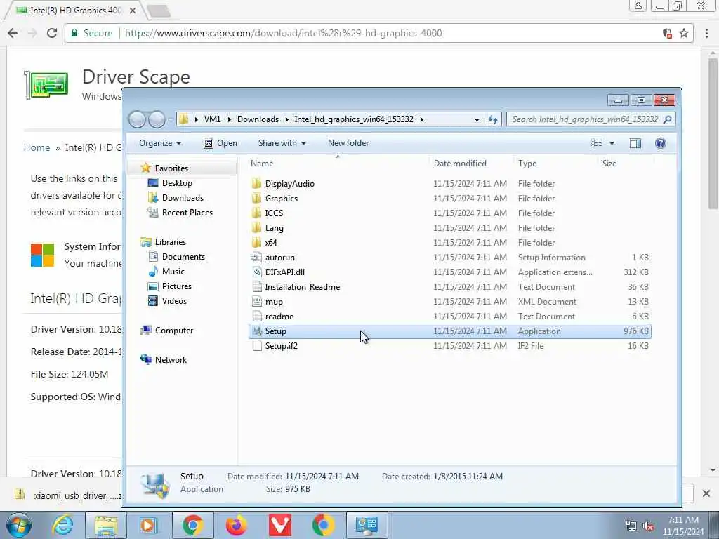
Task: Open the DisplayAudio folder
Action: pyautogui.click(x=290, y=184)
